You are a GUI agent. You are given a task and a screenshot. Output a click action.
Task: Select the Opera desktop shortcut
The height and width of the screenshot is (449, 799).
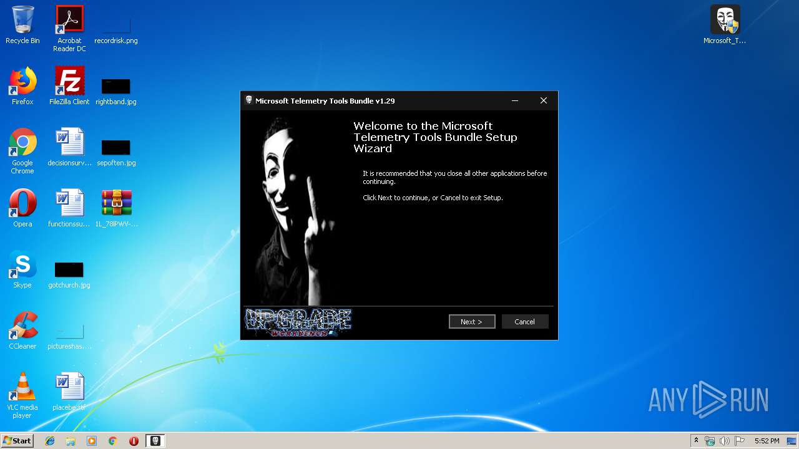[x=22, y=208]
